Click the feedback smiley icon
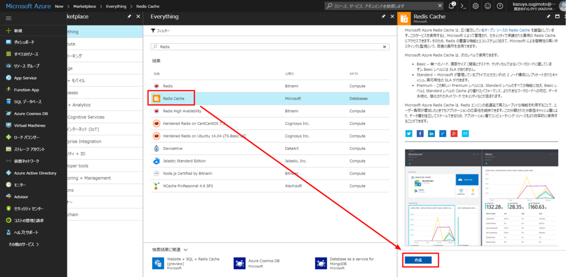Image resolution: width=566 pixels, height=277 pixels. click(x=488, y=6)
